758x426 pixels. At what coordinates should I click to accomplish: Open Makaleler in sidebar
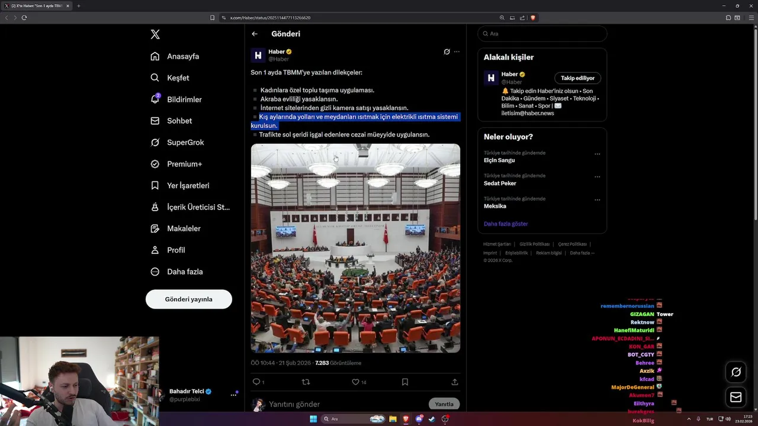click(175, 228)
